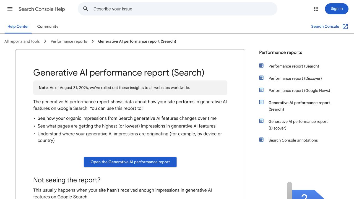Click the search magnifier icon

[x=86, y=9]
